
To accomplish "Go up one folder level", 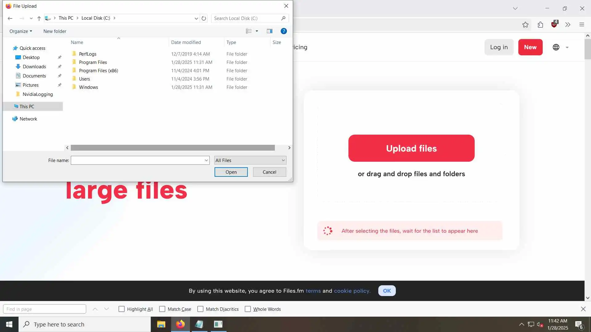I will pos(39,18).
